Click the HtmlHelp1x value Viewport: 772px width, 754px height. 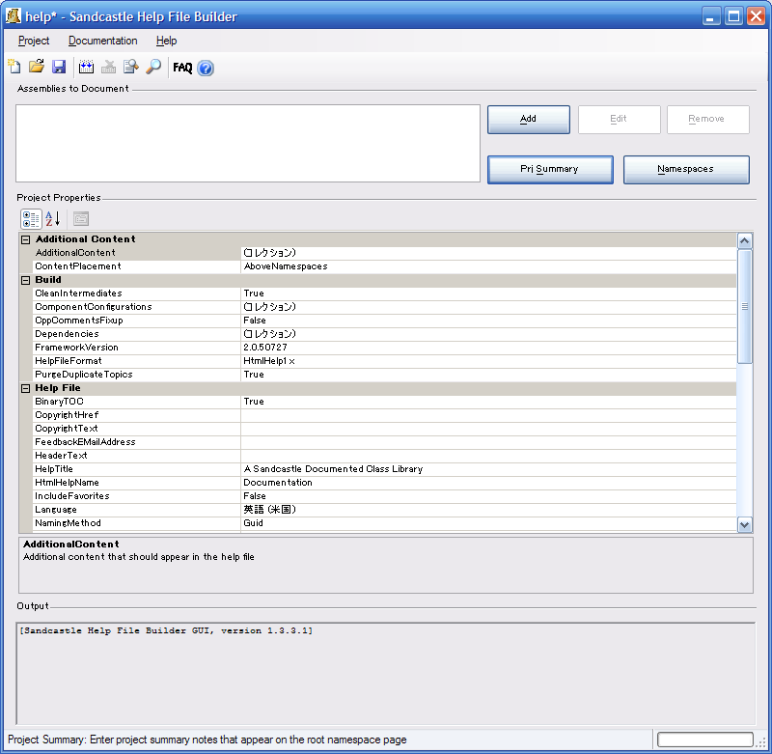[x=269, y=361]
